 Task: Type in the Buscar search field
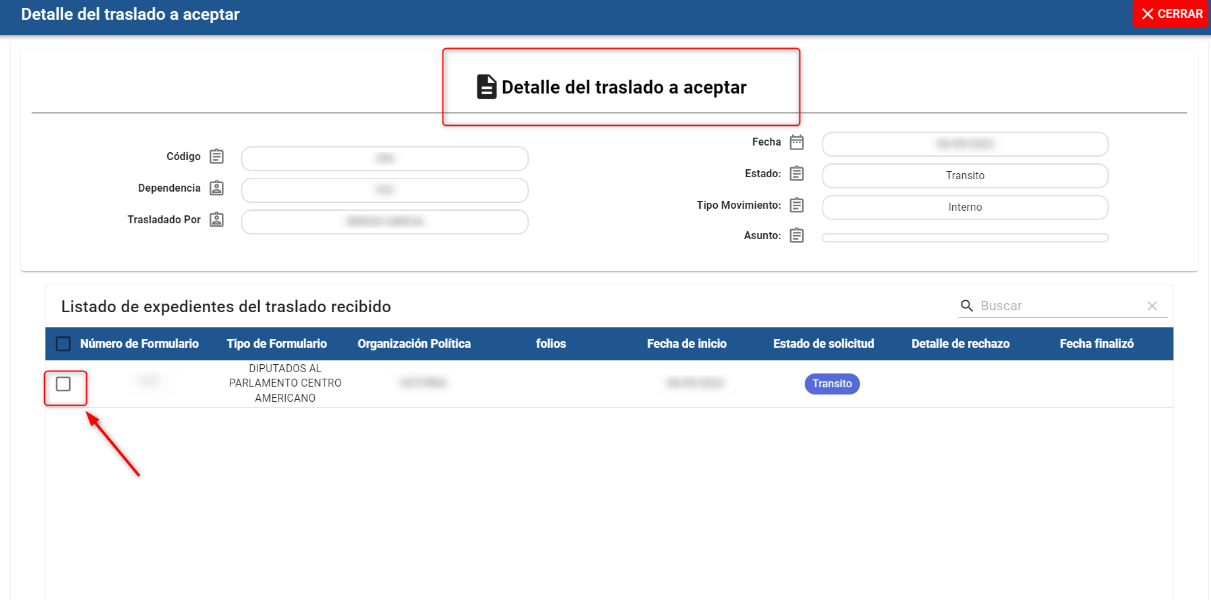[x=1060, y=306]
